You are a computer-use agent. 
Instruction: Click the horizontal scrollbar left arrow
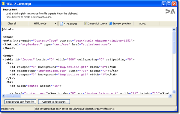4,96
